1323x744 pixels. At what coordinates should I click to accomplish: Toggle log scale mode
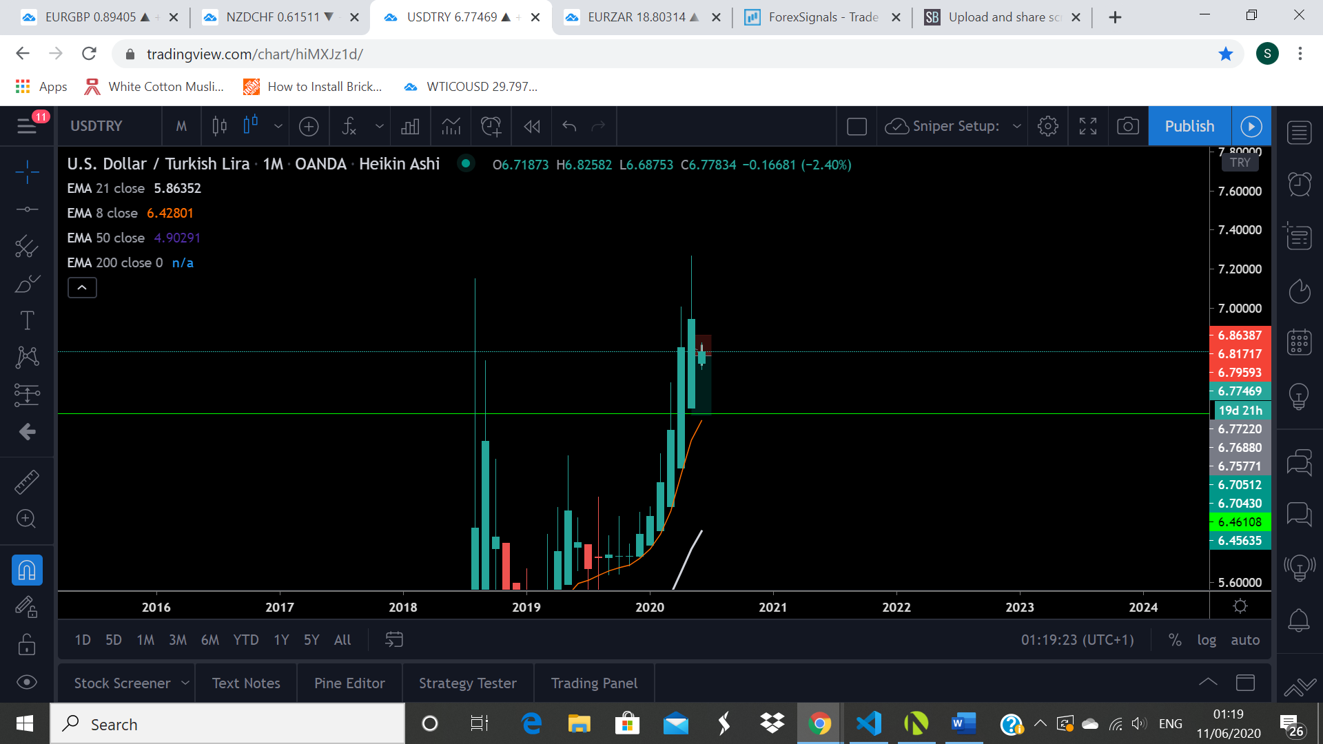[x=1207, y=640]
